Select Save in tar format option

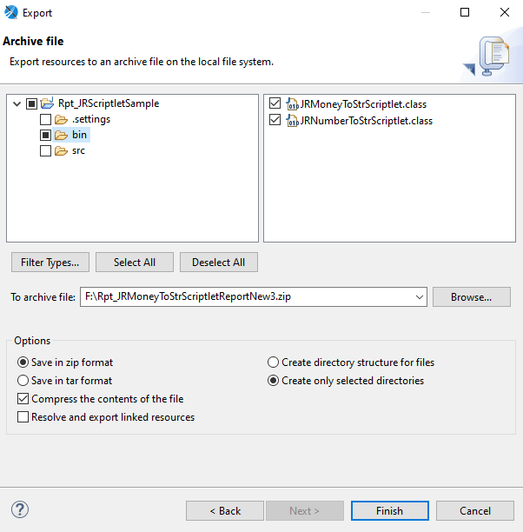23,381
